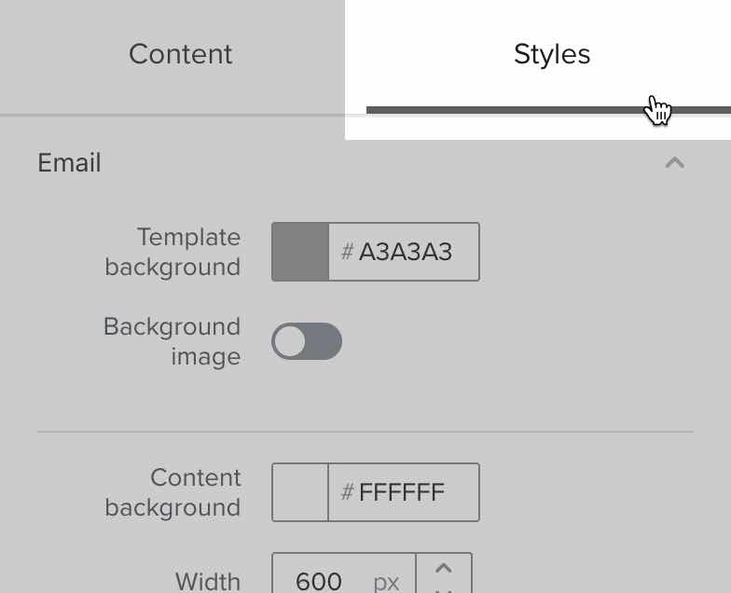Click the A3A3A3 hex value field
731x593 pixels.
pos(406,252)
